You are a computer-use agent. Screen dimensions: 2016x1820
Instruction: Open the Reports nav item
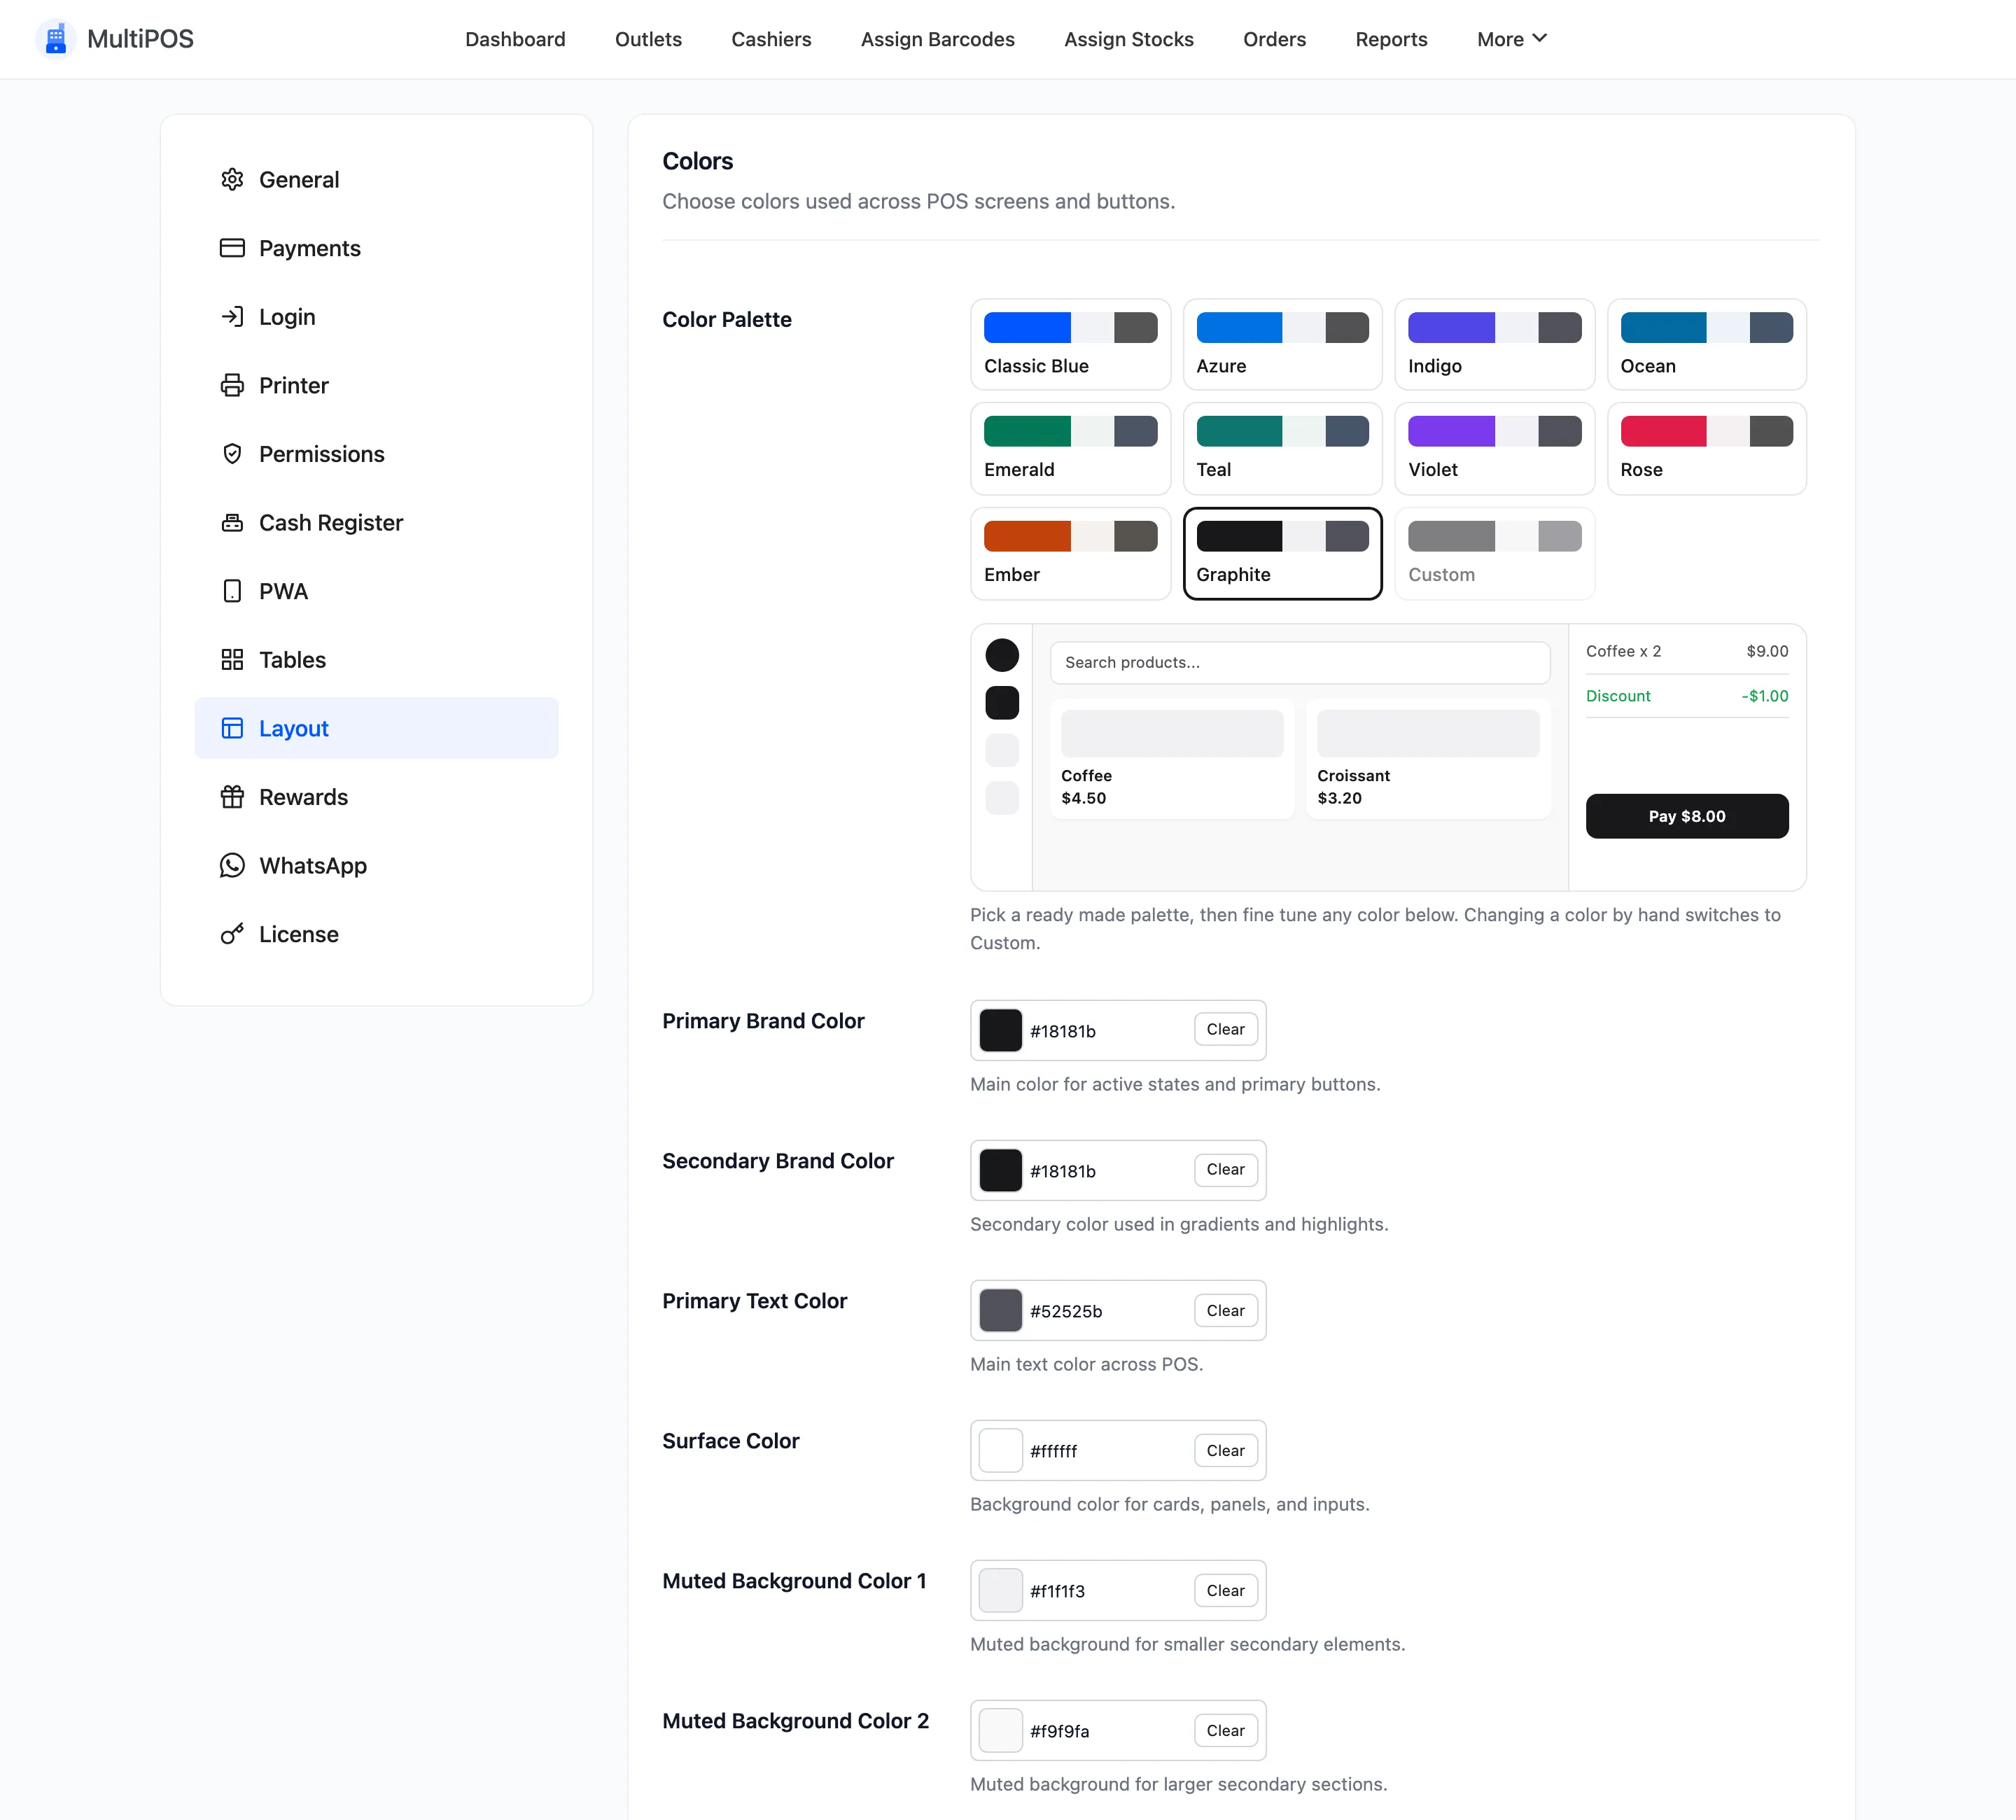1391,39
